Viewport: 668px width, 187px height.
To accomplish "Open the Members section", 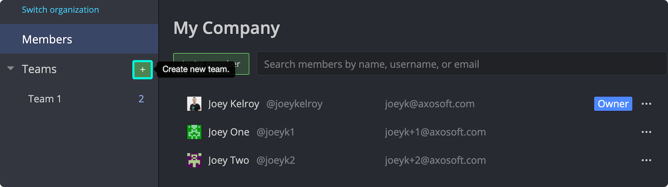I will click(47, 39).
